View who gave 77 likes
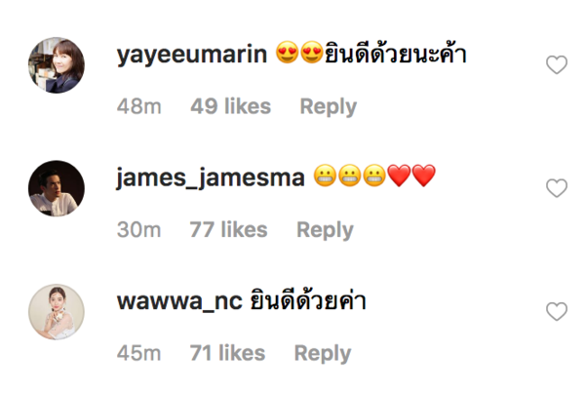This screenshot has height=393, width=585. (229, 229)
